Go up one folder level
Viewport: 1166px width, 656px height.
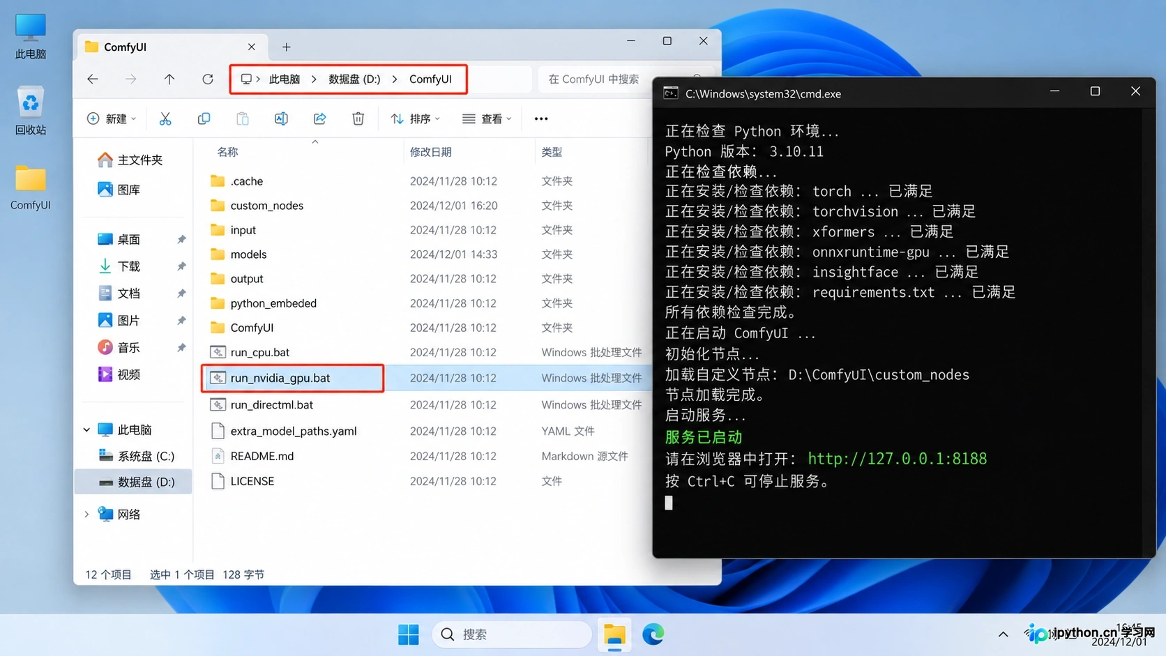pos(169,79)
